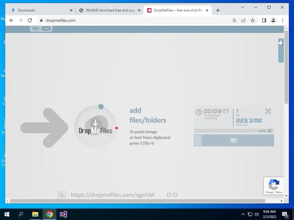Open network status from the tray
The height and width of the screenshot is (220, 294).
(250, 214)
